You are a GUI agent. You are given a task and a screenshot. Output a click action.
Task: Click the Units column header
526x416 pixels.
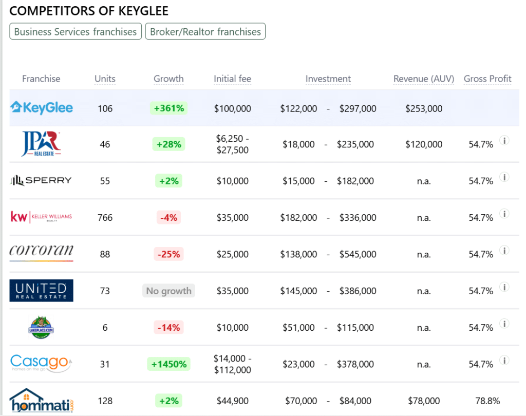(105, 79)
